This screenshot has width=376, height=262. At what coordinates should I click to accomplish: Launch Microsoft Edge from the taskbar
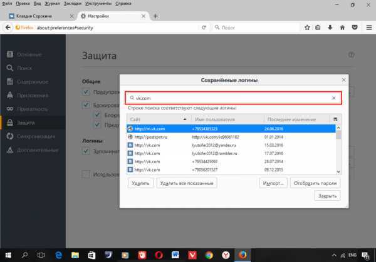click(x=59, y=255)
